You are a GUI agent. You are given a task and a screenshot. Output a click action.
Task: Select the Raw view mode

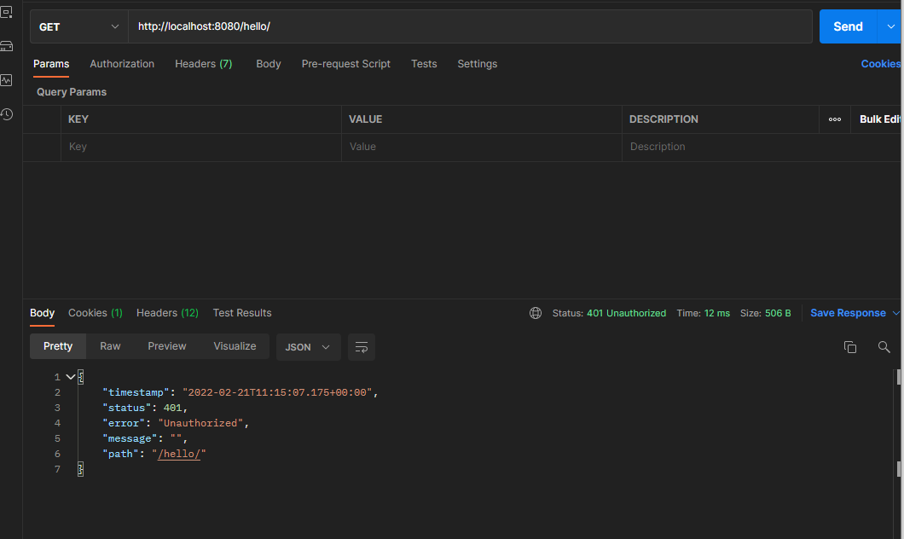click(x=110, y=346)
